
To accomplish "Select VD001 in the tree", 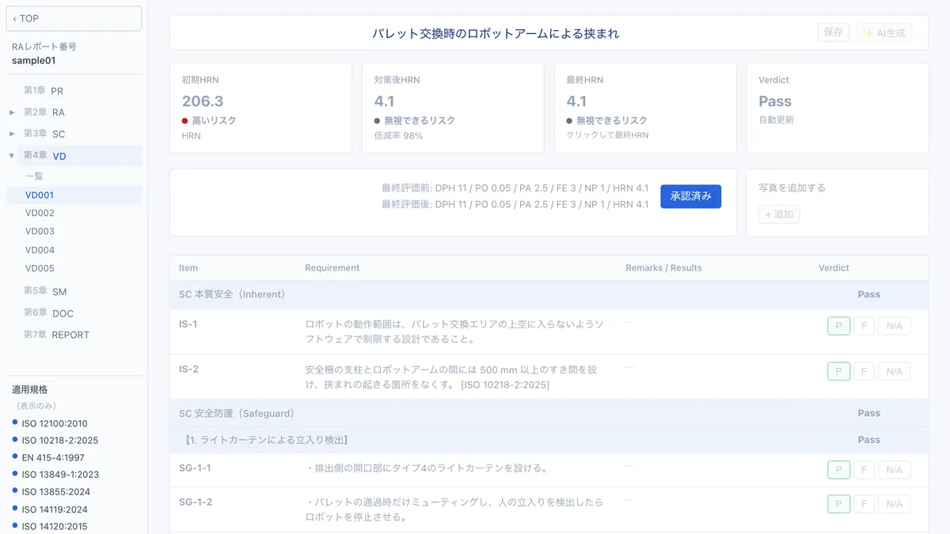I will (x=74, y=195).
